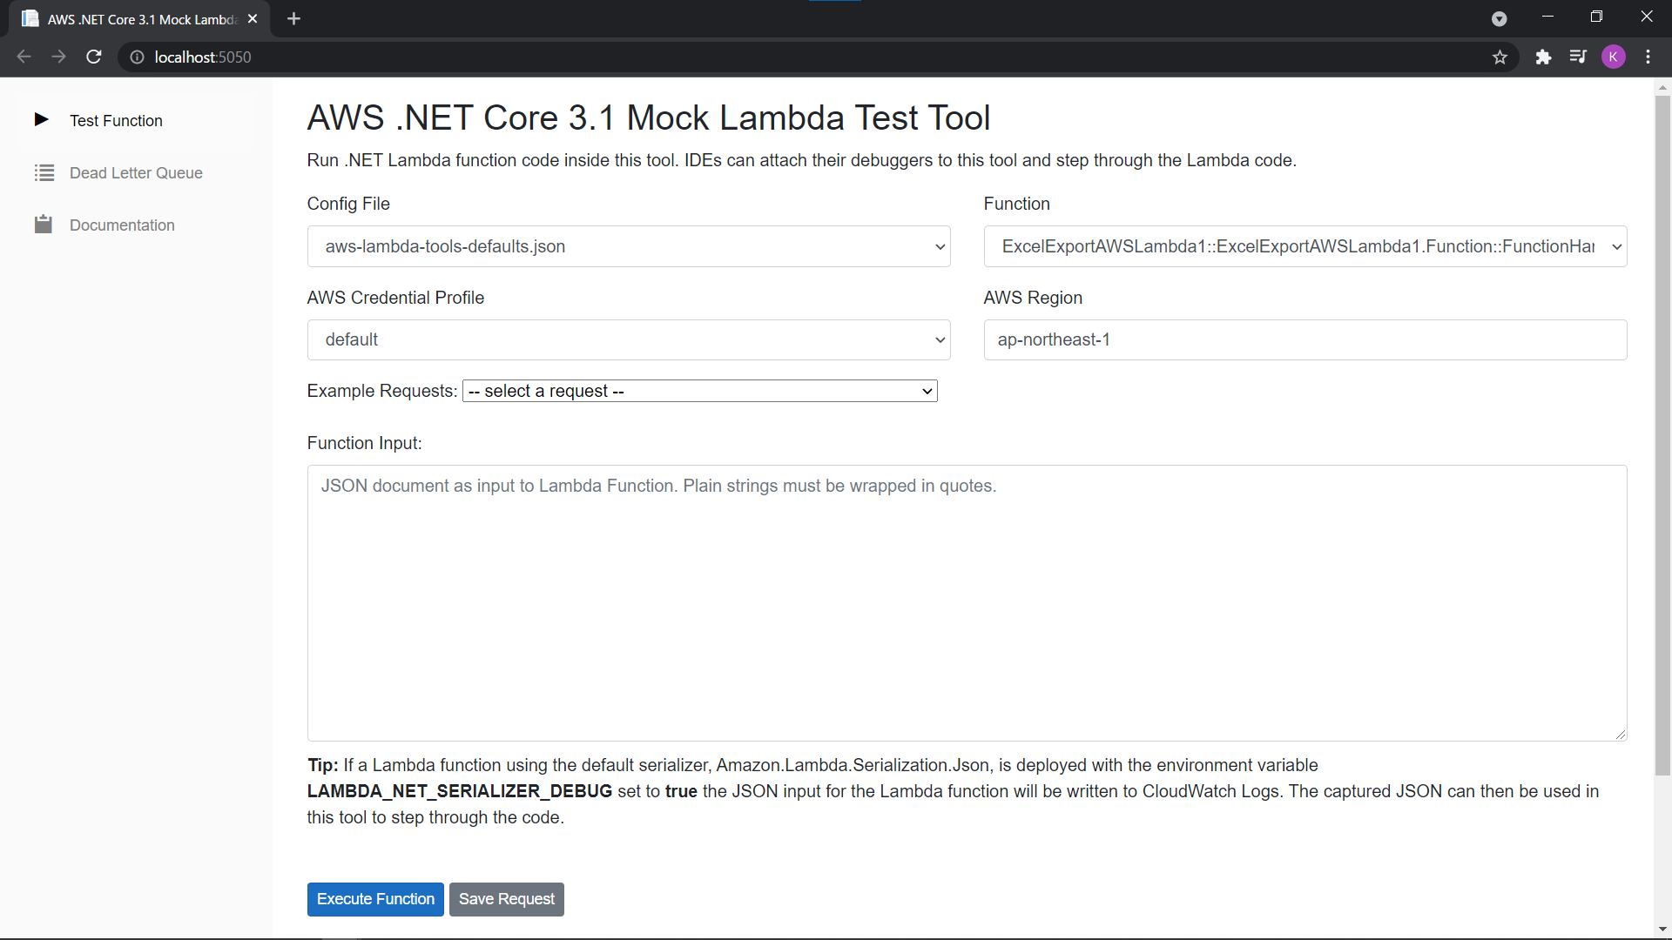Image resolution: width=1672 pixels, height=940 pixels.
Task: Reload the page with the refresh icon
Action: pyautogui.click(x=94, y=57)
